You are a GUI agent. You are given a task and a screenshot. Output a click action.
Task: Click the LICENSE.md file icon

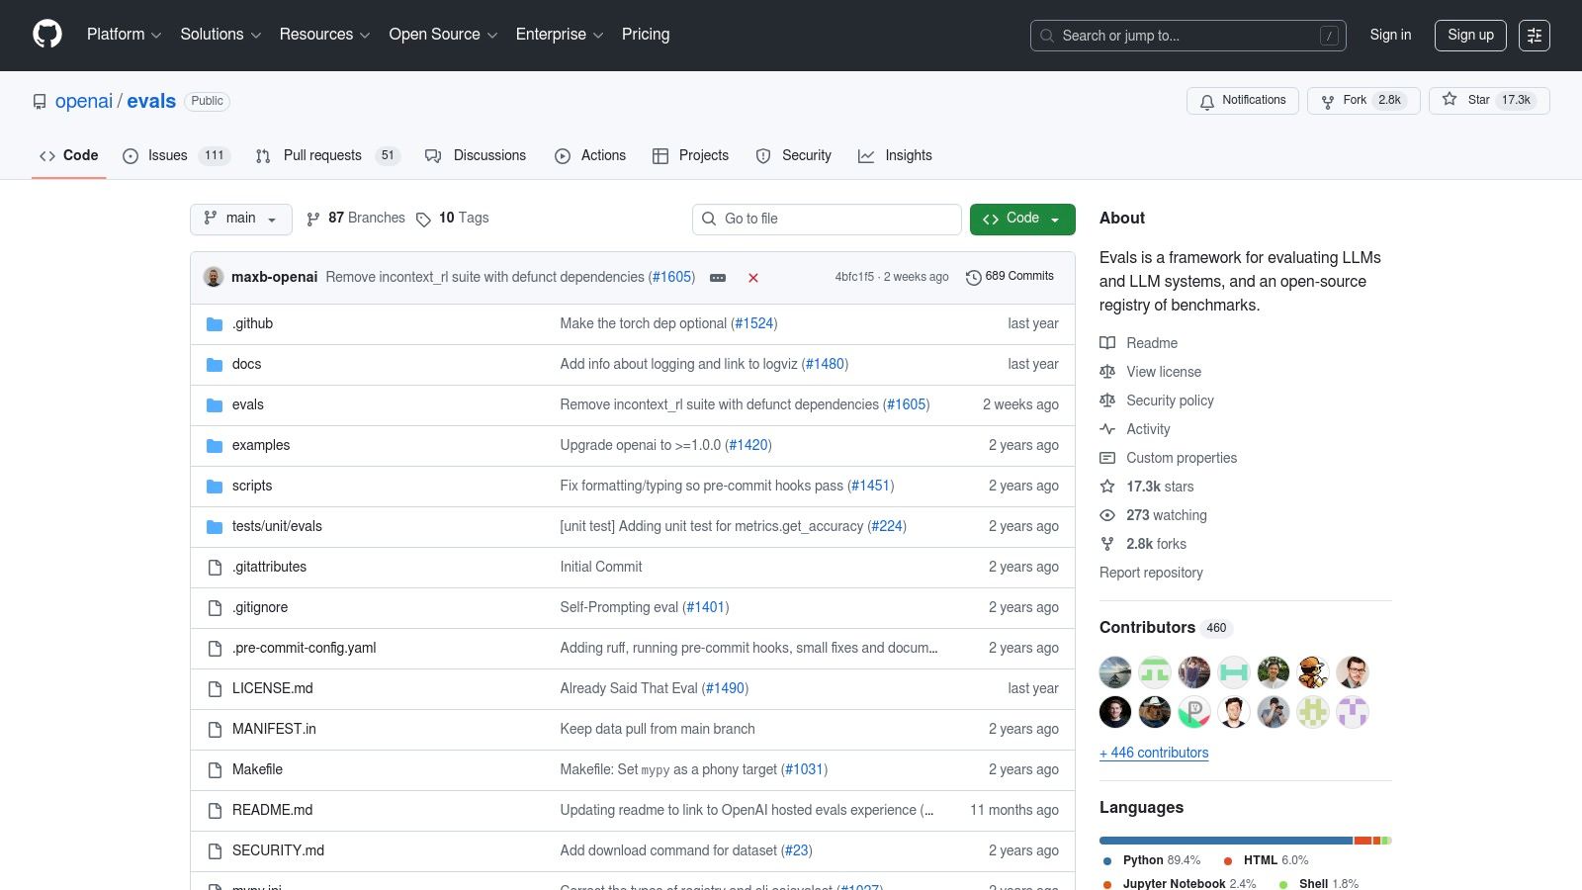[x=215, y=689]
